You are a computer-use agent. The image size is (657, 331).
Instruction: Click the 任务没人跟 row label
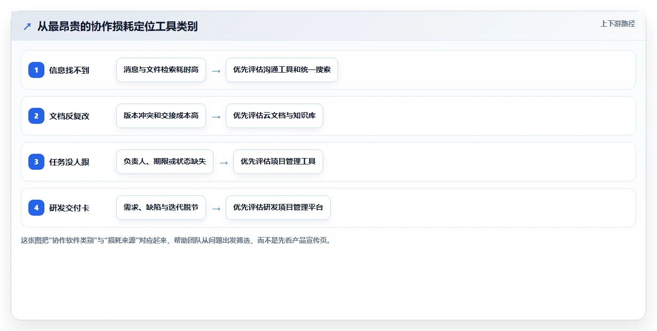tap(69, 162)
